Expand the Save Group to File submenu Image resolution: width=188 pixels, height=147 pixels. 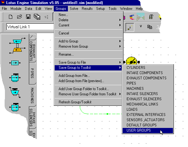click(88, 62)
